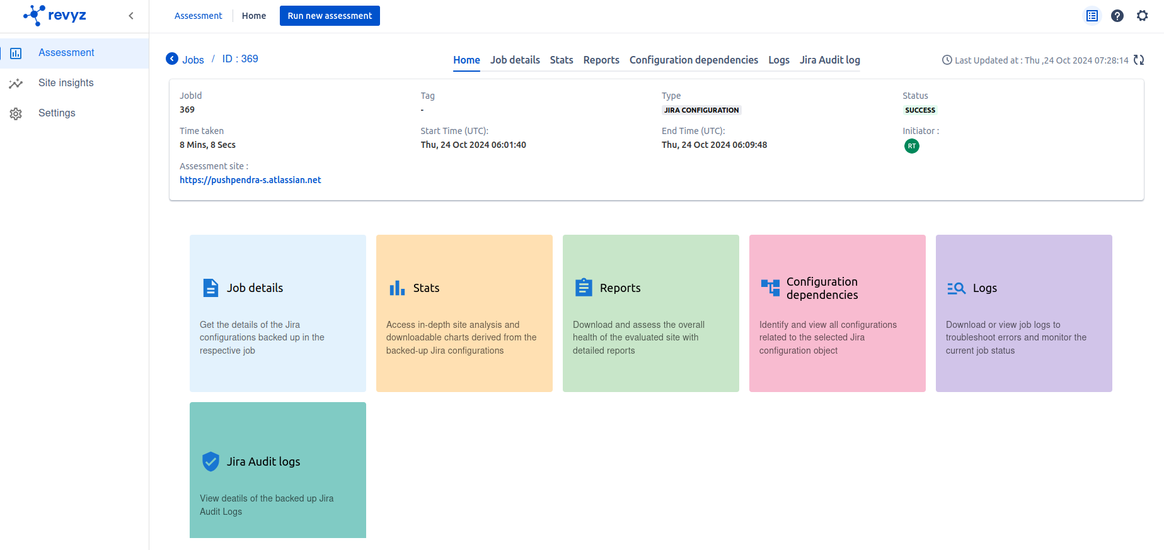Image resolution: width=1164 pixels, height=550 pixels.
Task: Open the Logs card title
Action: (x=985, y=288)
